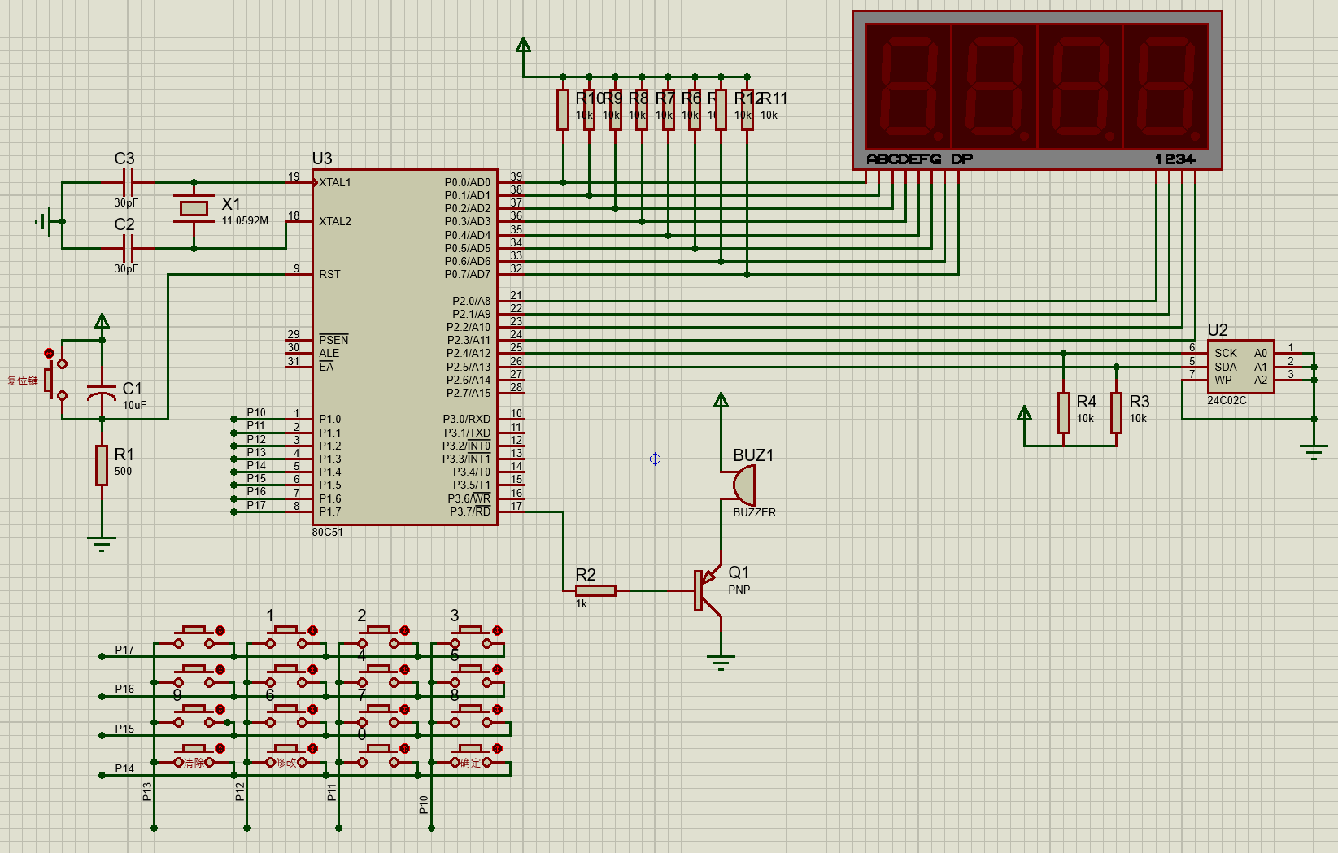This screenshot has height=853, width=1338.
Task: Click the RST pin label on U3
Action: pyautogui.click(x=329, y=274)
